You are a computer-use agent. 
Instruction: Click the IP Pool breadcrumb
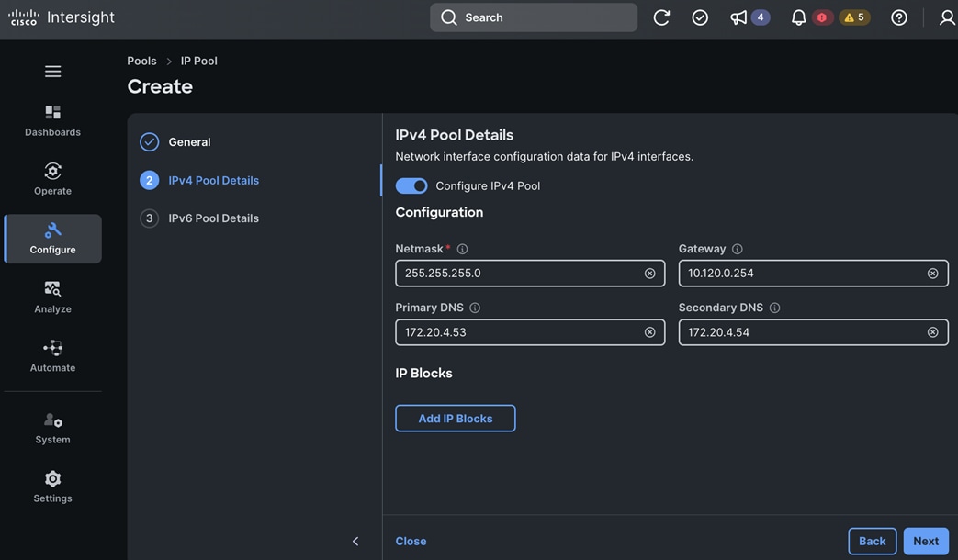click(198, 61)
